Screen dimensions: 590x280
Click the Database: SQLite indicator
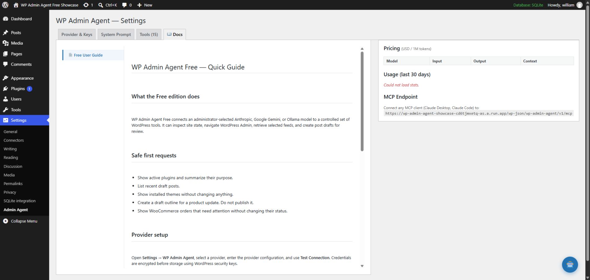click(x=528, y=5)
